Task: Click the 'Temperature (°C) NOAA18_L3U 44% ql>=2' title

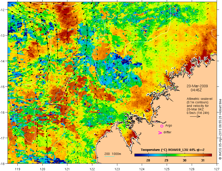Action: pyautogui.click(x=173, y=150)
